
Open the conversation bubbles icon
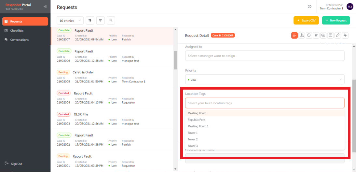point(323,35)
